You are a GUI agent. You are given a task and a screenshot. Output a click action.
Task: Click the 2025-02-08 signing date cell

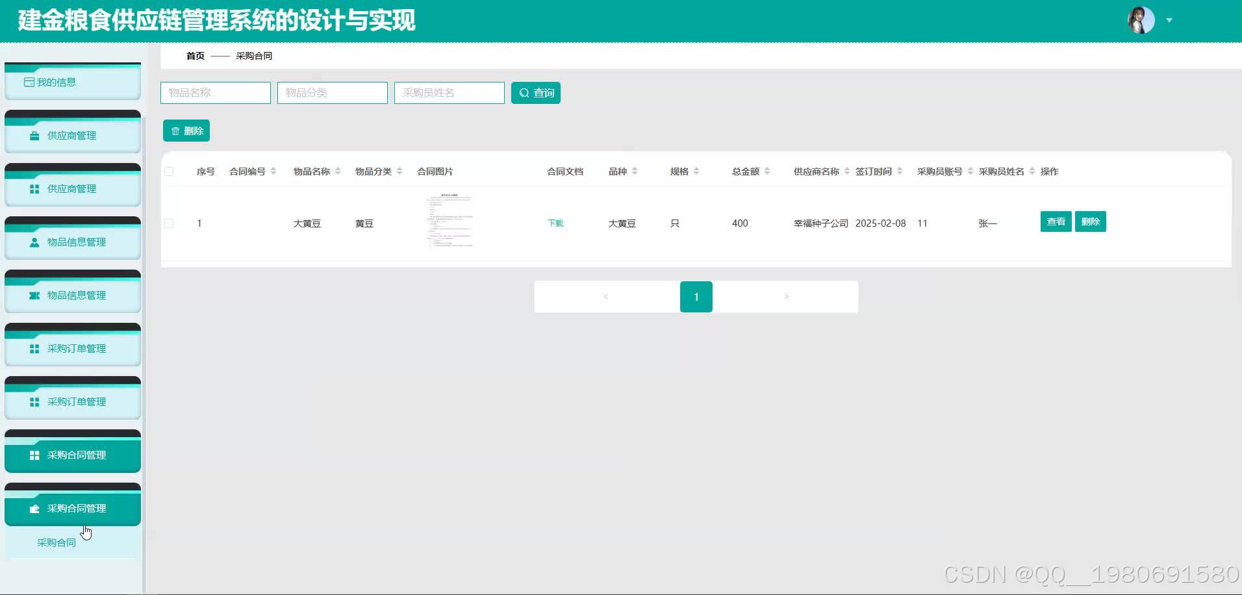(880, 223)
